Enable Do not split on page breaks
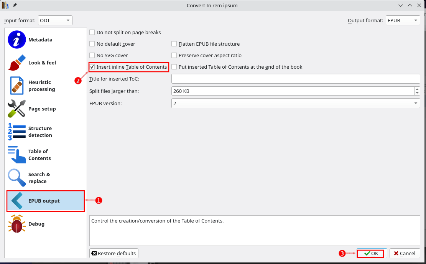The image size is (426, 264). (x=92, y=33)
